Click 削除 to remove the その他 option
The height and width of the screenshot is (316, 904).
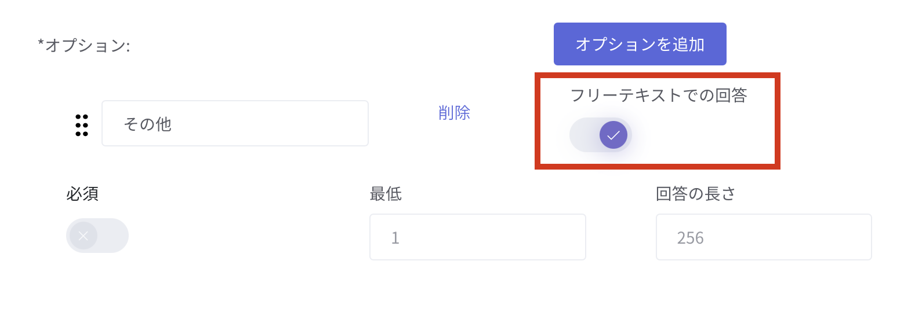pyautogui.click(x=454, y=113)
